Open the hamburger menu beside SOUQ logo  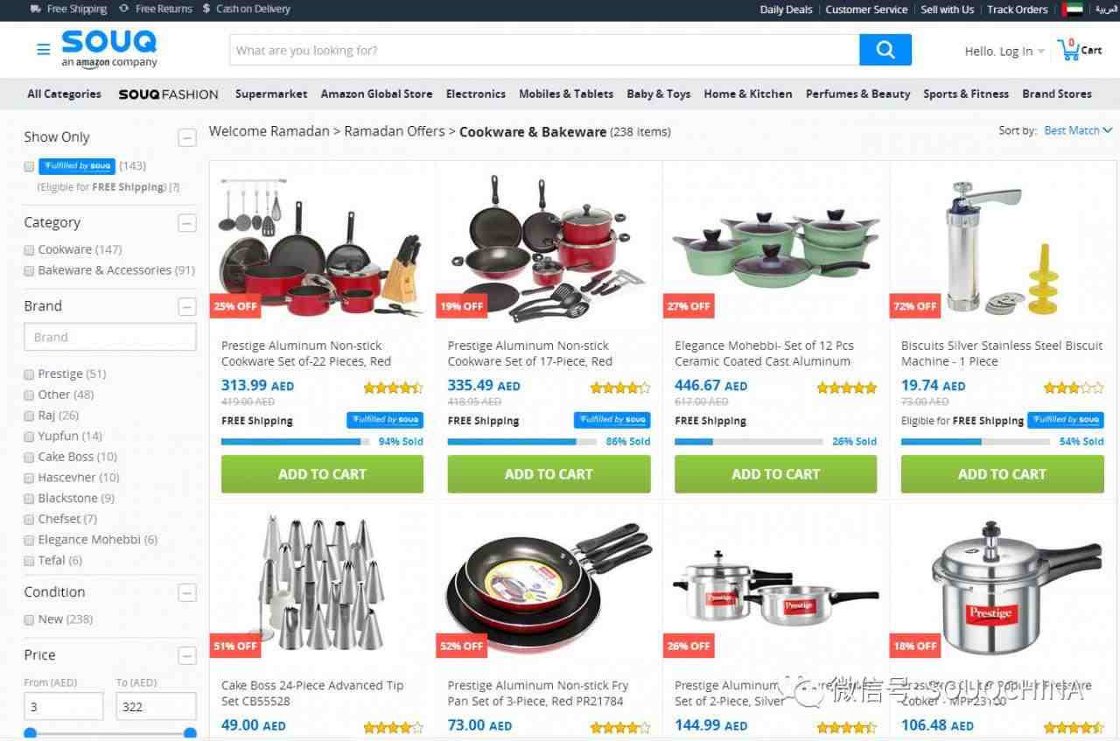(x=43, y=50)
